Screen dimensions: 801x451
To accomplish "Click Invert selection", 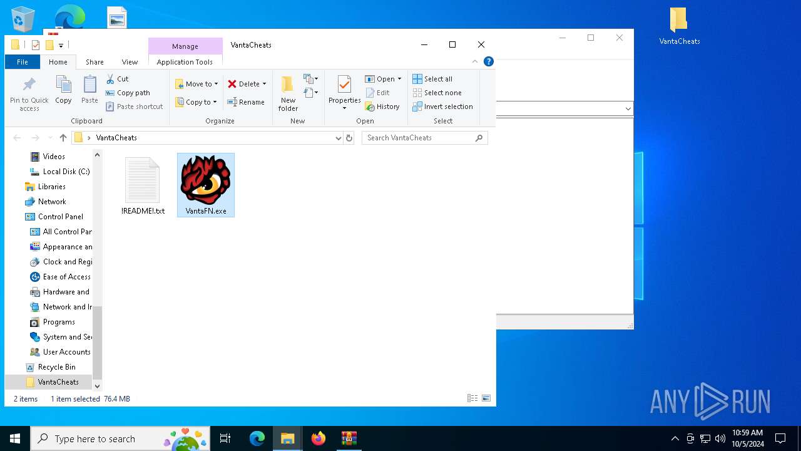I will [442, 106].
